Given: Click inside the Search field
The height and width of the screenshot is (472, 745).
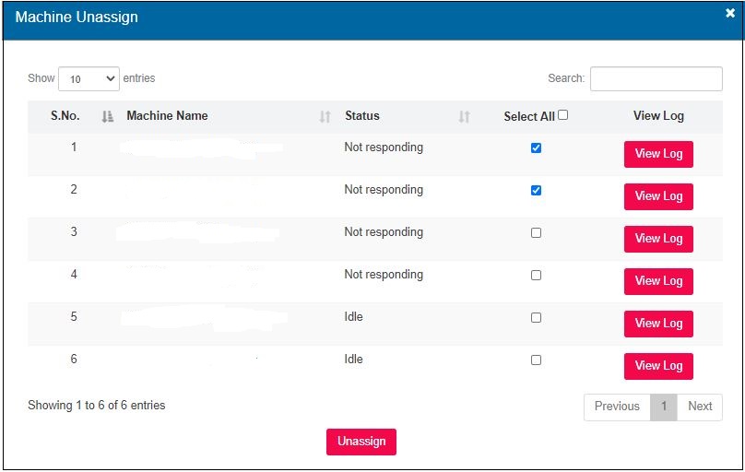Looking at the screenshot, I should click(656, 79).
